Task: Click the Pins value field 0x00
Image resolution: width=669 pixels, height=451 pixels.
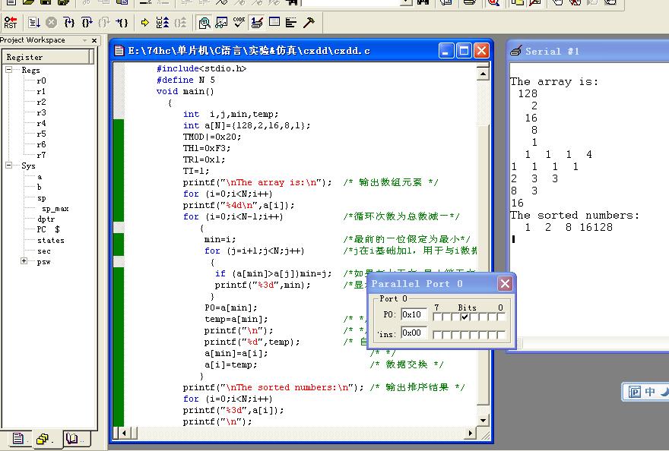Action: coord(414,333)
